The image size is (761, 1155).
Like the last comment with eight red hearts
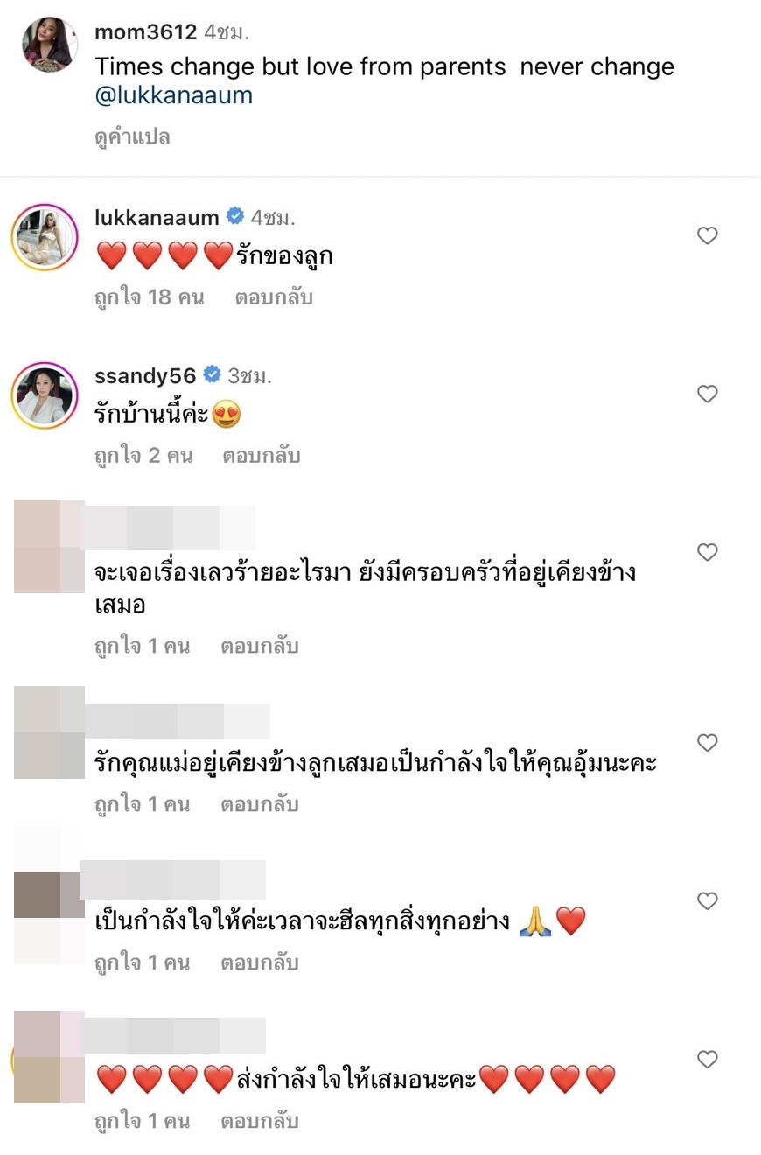[x=707, y=1060]
